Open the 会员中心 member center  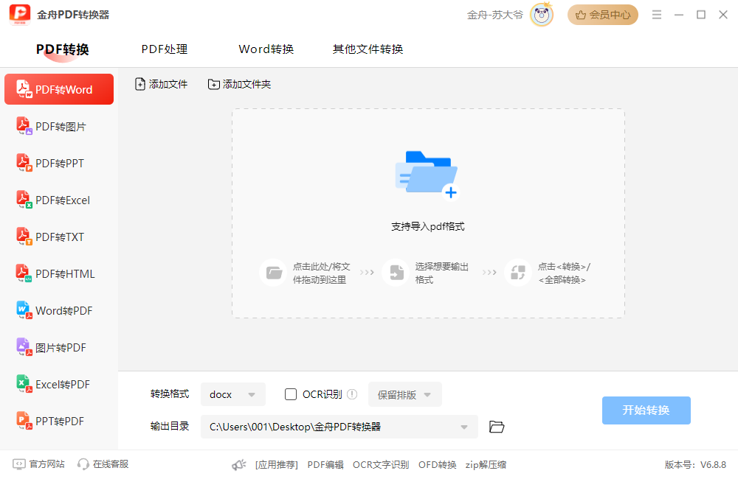(x=603, y=15)
